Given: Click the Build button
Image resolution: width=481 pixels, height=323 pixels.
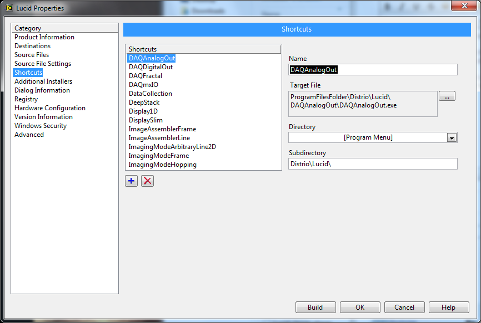Looking at the screenshot, I should [315, 307].
